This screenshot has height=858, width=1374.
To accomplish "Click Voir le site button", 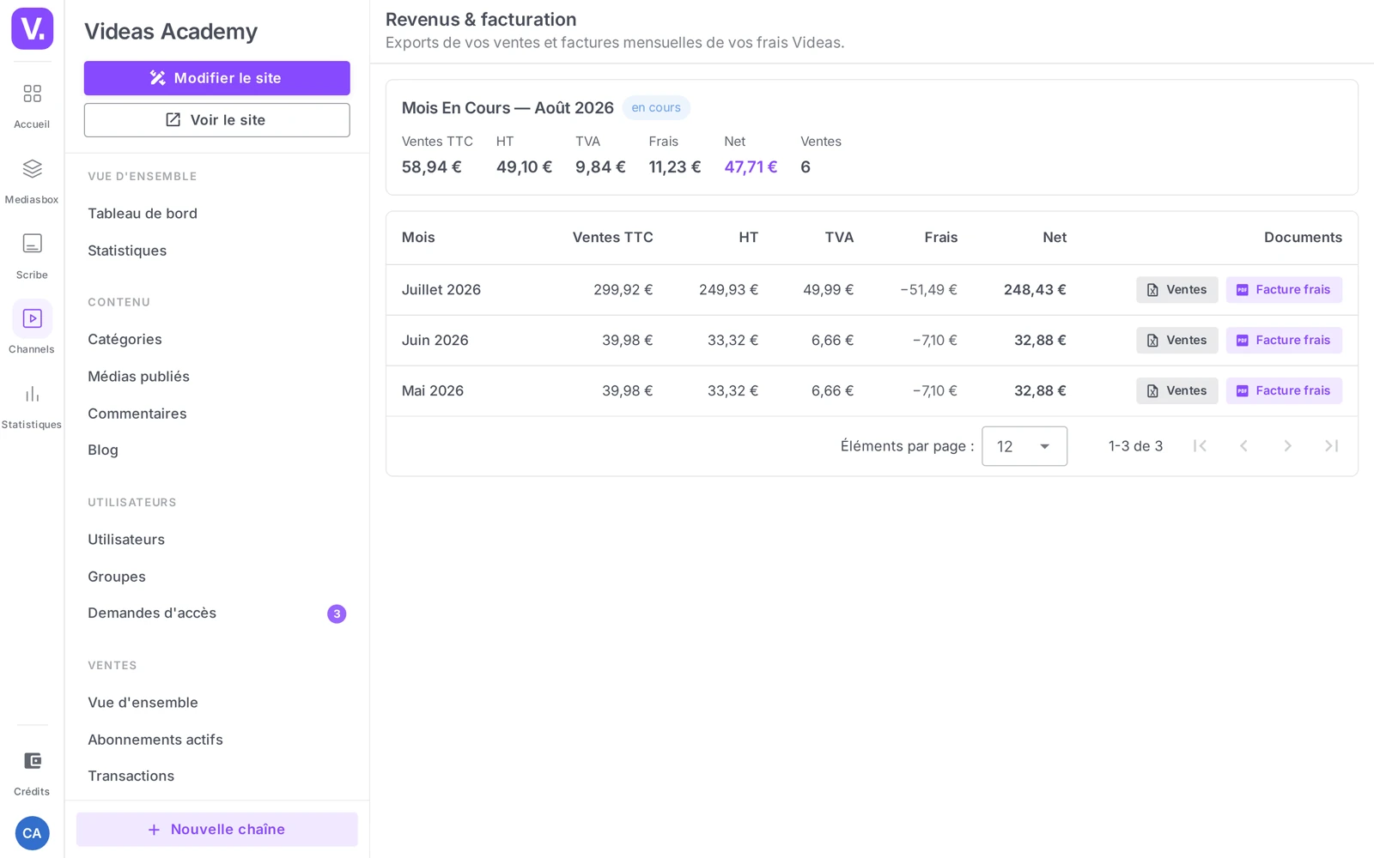I will 216,120.
